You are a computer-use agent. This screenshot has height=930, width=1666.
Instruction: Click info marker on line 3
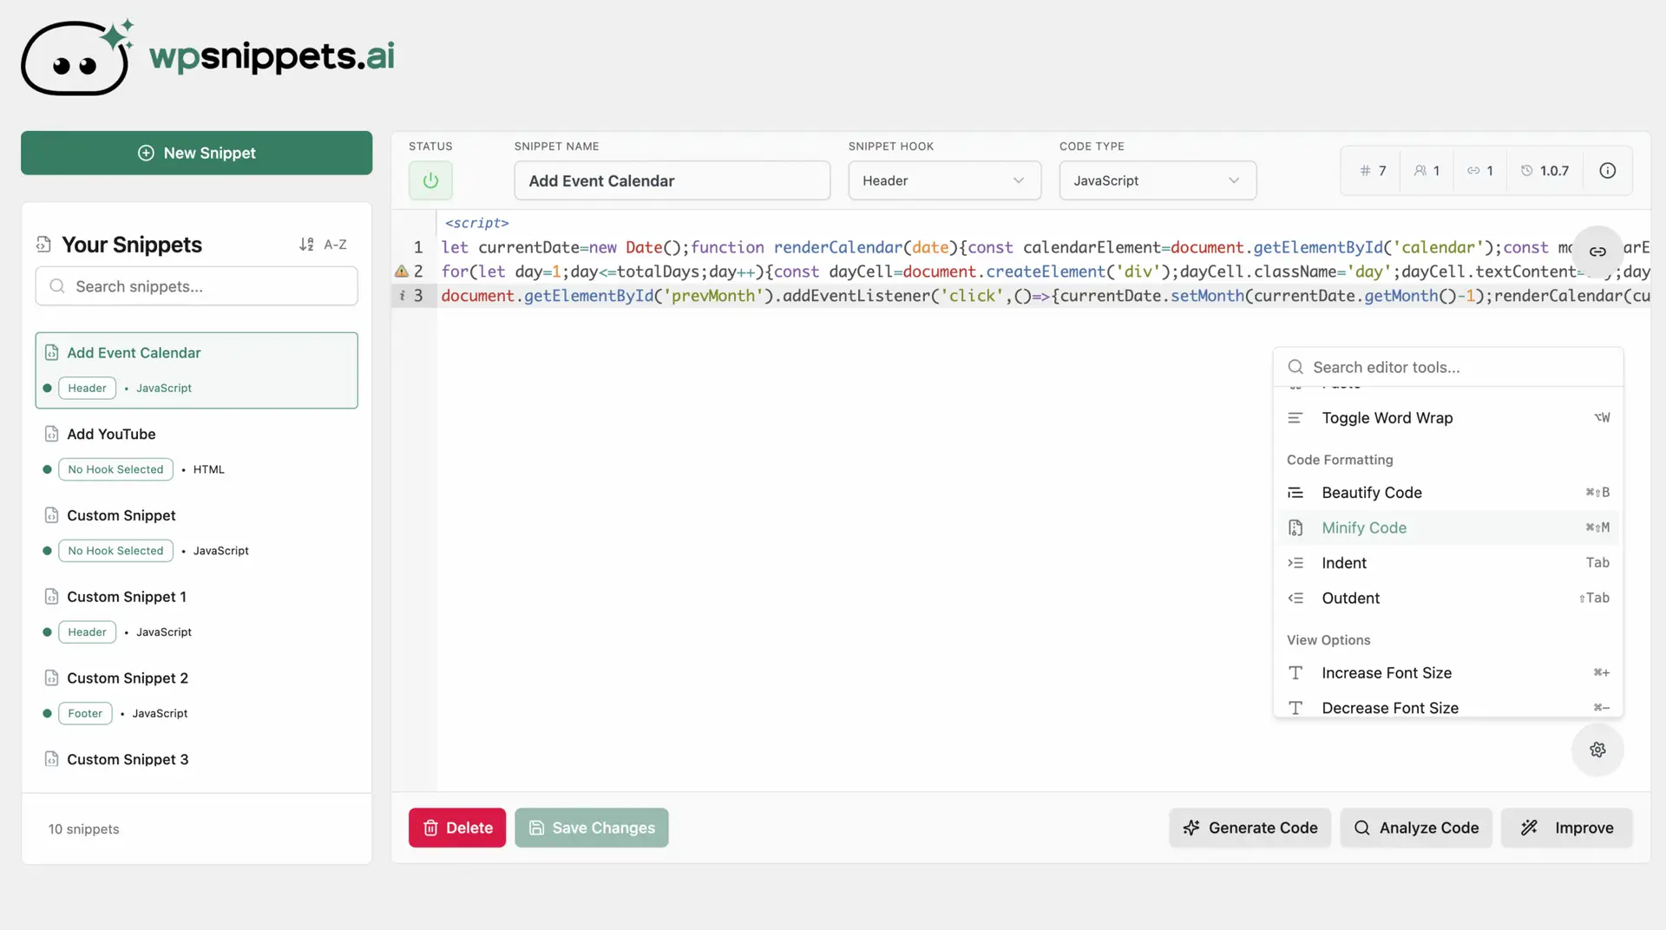pos(402,296)
